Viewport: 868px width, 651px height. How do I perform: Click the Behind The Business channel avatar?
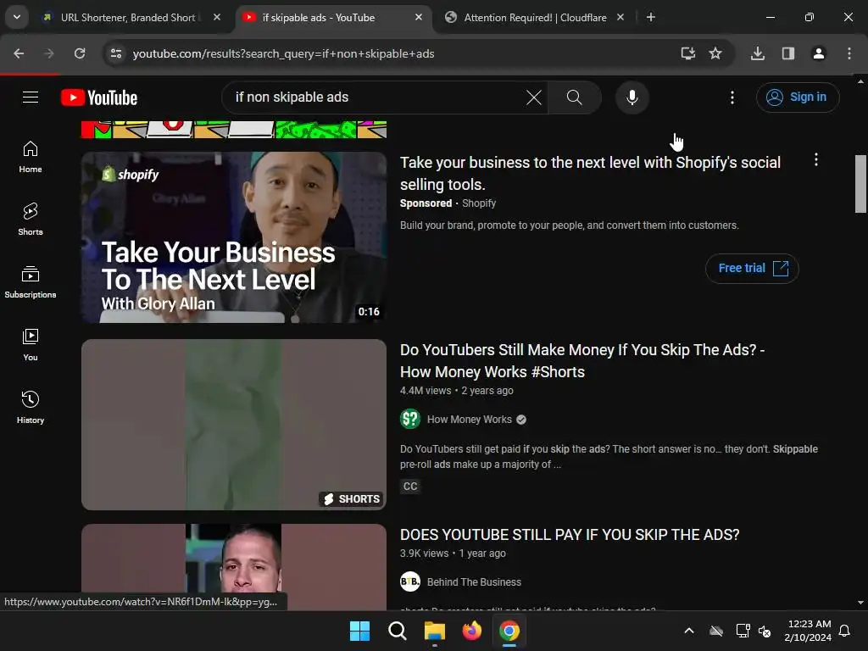(410, 581)
